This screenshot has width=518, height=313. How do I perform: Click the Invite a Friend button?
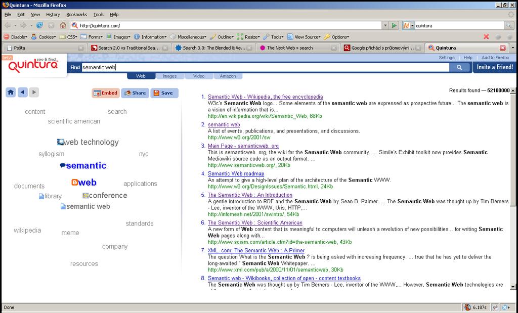pyautogui.click(x=495, y=67)
